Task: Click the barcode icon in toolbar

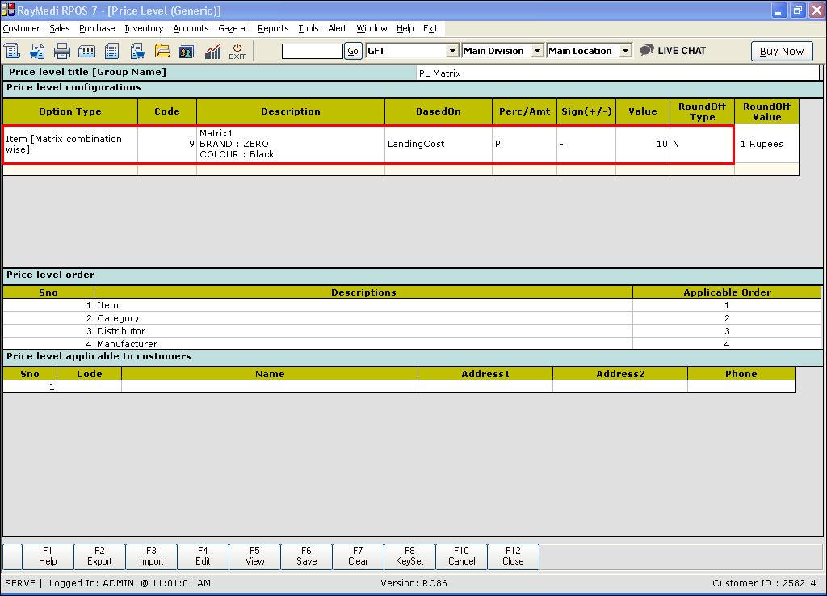Action: (87, 51)
